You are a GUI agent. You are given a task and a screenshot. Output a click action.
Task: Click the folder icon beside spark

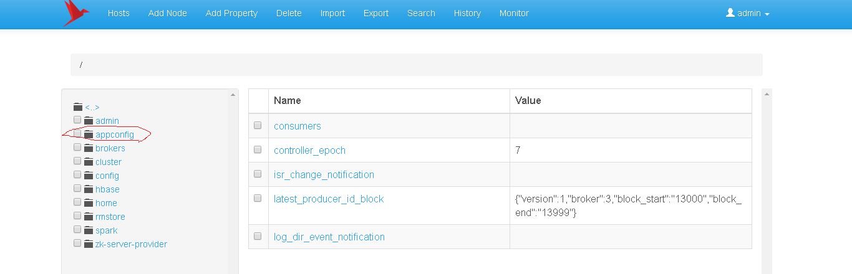point(88,230)
